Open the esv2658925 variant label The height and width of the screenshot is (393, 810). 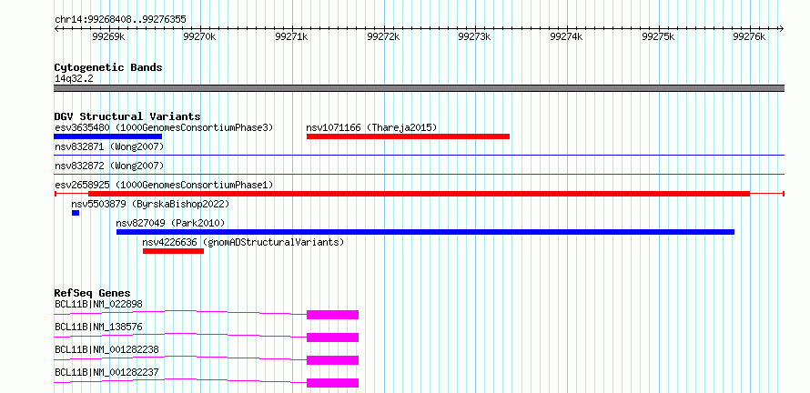164,185
